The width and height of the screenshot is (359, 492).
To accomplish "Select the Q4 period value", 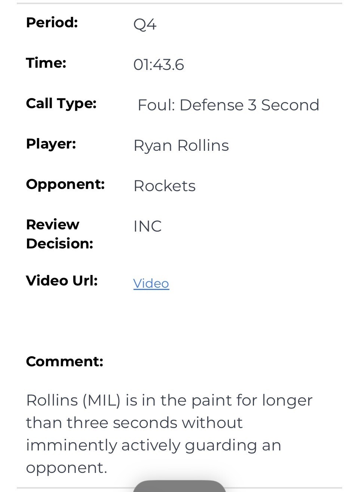I will [x=145, y=25].
